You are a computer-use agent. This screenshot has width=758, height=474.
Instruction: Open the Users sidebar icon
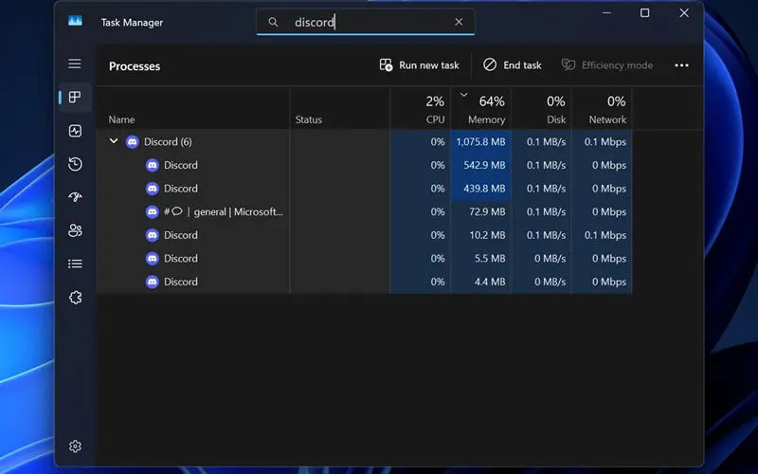(75, 230)
